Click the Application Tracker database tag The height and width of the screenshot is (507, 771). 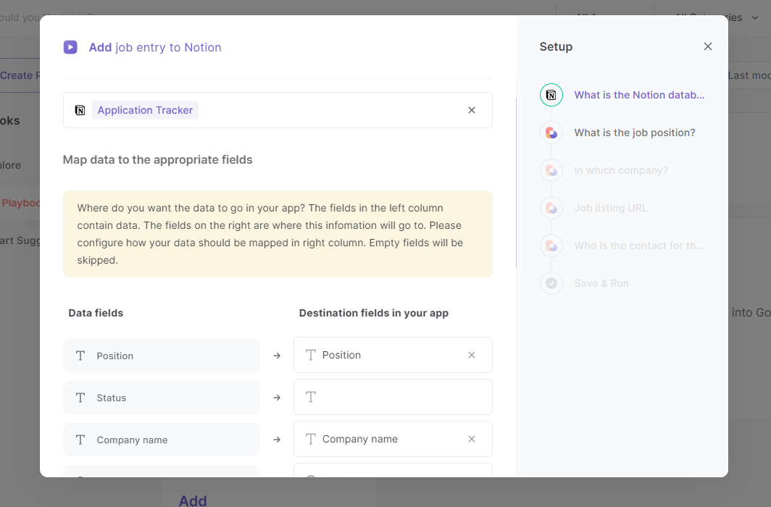(145, 110)
